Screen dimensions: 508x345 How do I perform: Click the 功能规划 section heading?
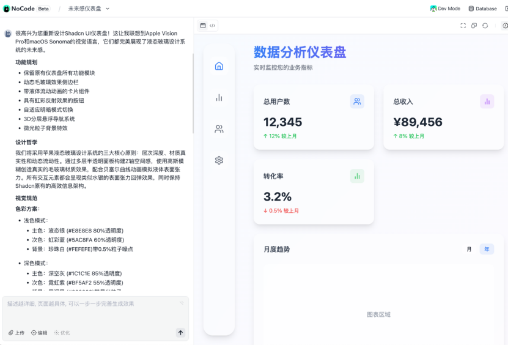(26, 62)
